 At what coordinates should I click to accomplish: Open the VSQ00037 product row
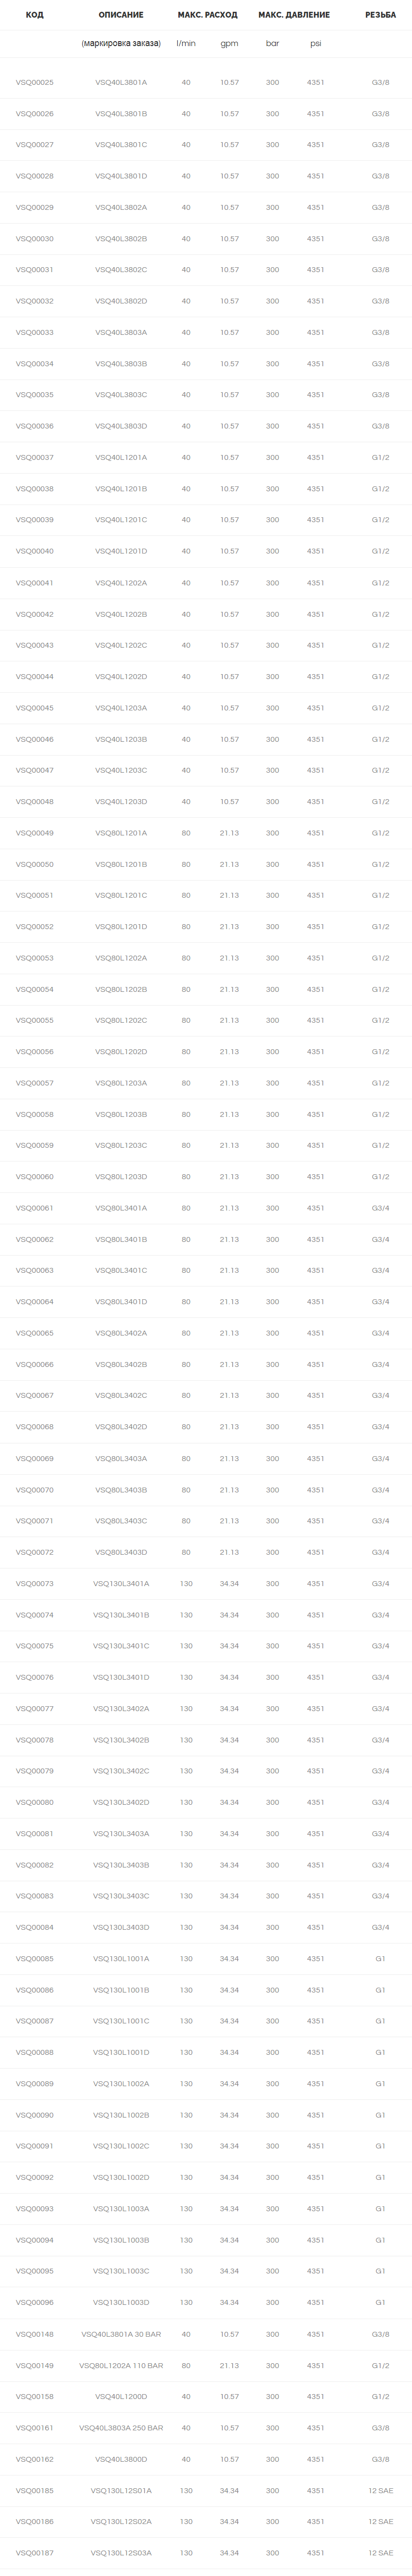pos(206,457)
